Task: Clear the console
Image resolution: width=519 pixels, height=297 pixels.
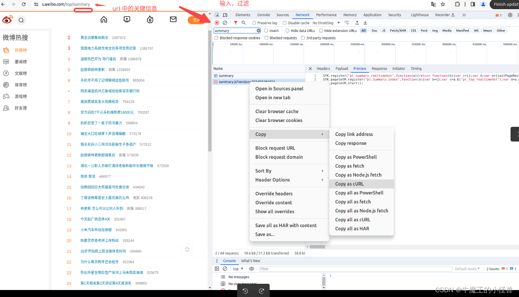Action: [x=225, y=269]
